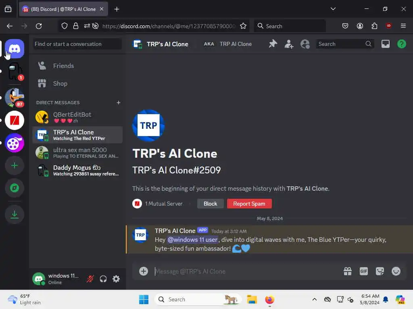Open the emoji picker
This screenshot has width=413, height=309.
tap(396, 271)
